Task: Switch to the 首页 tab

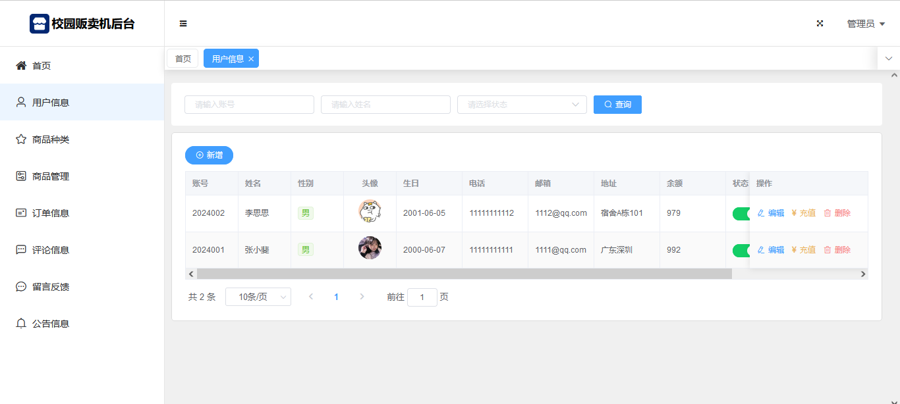Action: click(x=183, y=59)
